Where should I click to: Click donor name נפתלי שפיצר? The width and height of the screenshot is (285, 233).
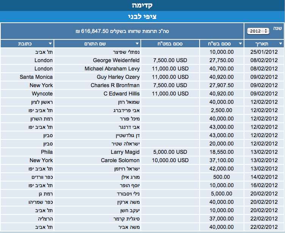pyautogui.click(x=126, y=52)
